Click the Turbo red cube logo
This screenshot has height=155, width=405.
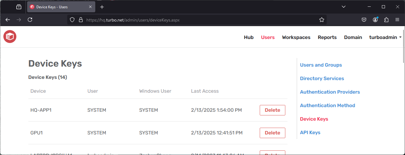pyautogui.click(x=10, y=37)
